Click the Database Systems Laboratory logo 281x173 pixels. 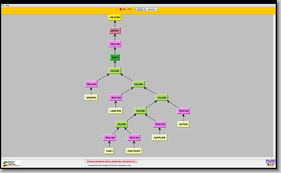(12, 163)
